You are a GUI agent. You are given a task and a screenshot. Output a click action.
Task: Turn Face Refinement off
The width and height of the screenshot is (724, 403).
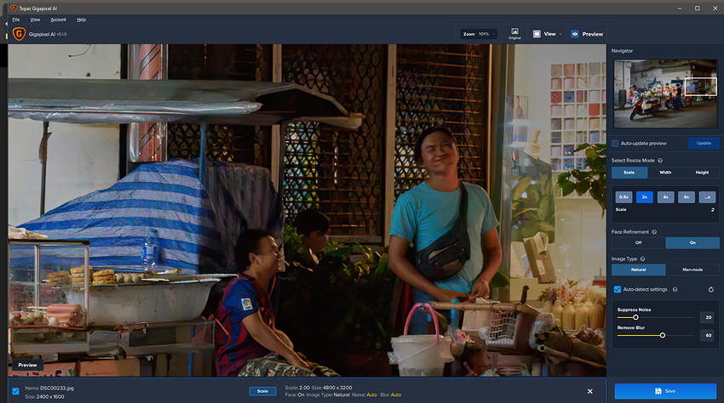[638, 243]
